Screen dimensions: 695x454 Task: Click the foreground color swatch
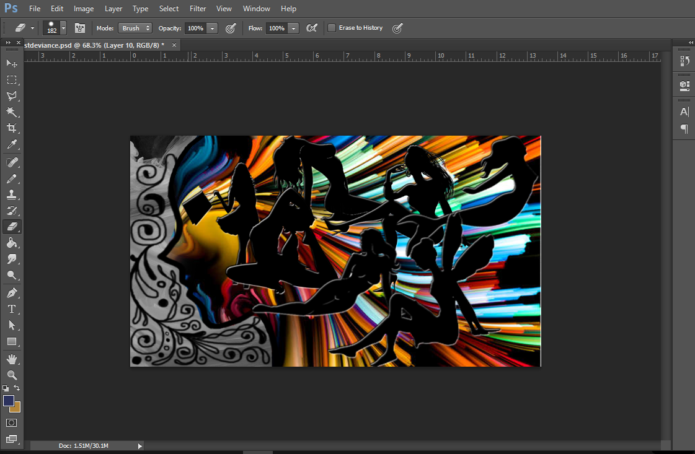pos(9,401)
